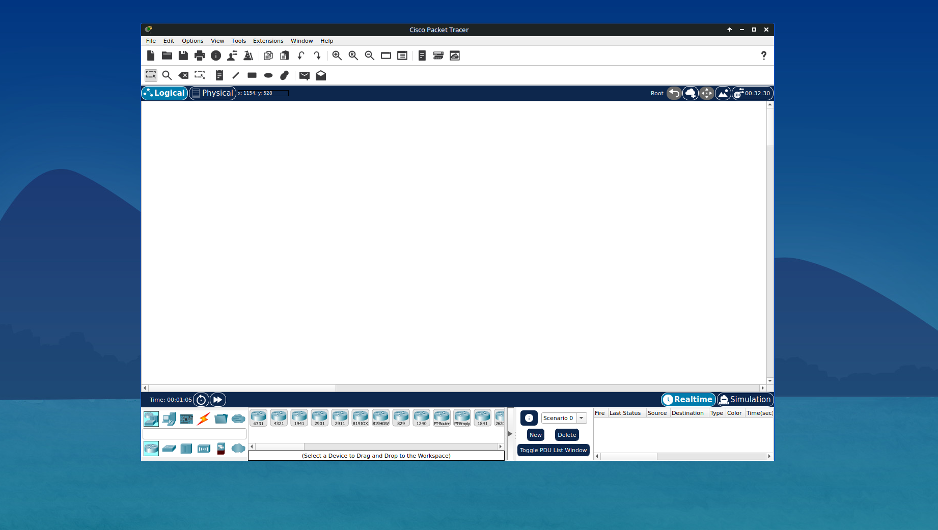The image size is (938, 530).
Task: Select the Draw Rectangle tool
Action: click(x=252, y=75)
